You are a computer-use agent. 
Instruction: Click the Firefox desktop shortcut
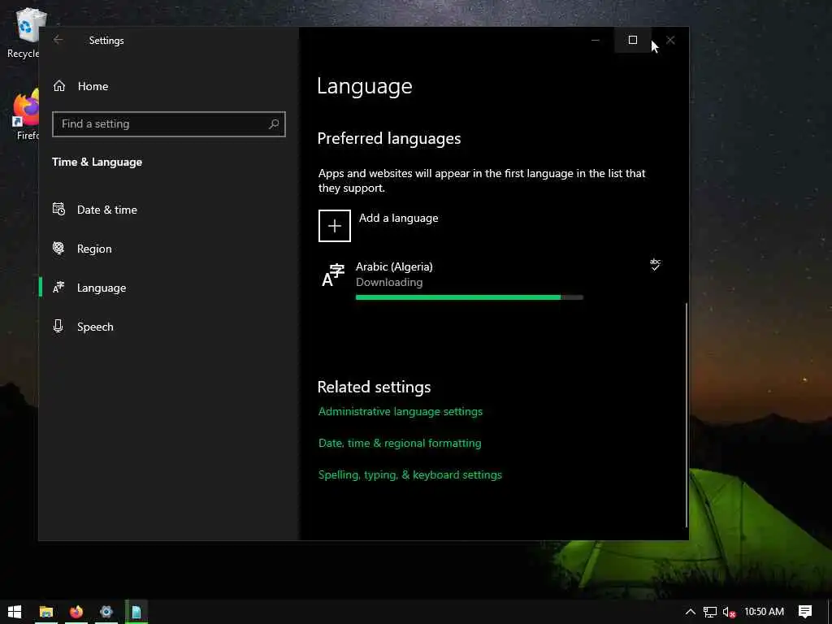coord(25,114)
